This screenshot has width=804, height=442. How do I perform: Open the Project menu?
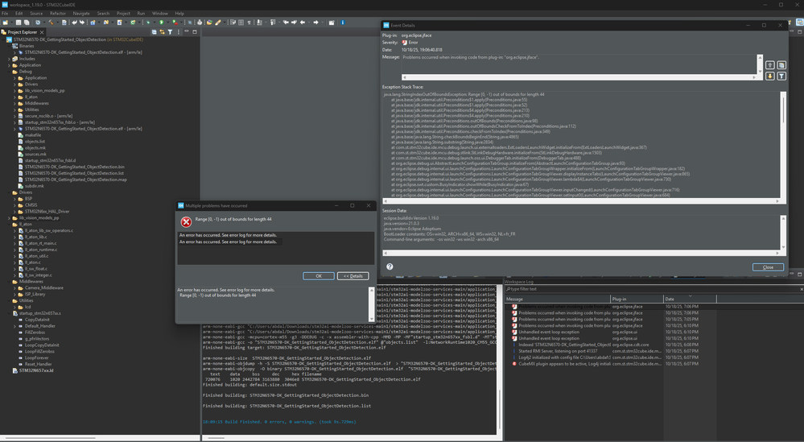[x=123, y=14]
